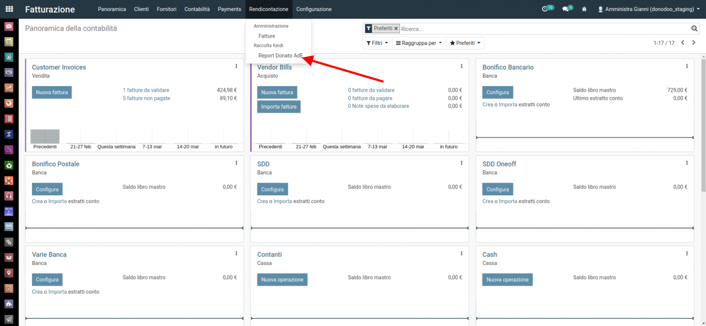This screenshot has height=326, width=706.
Task: Click into the Ricerca search field
Action: click(542, 29)
